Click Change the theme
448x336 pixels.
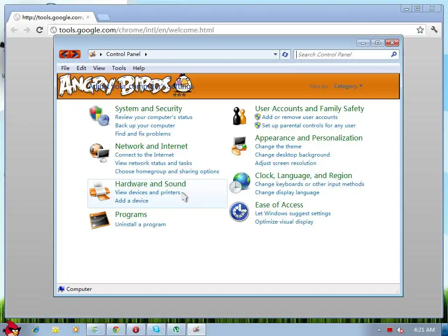coord(278,146)
